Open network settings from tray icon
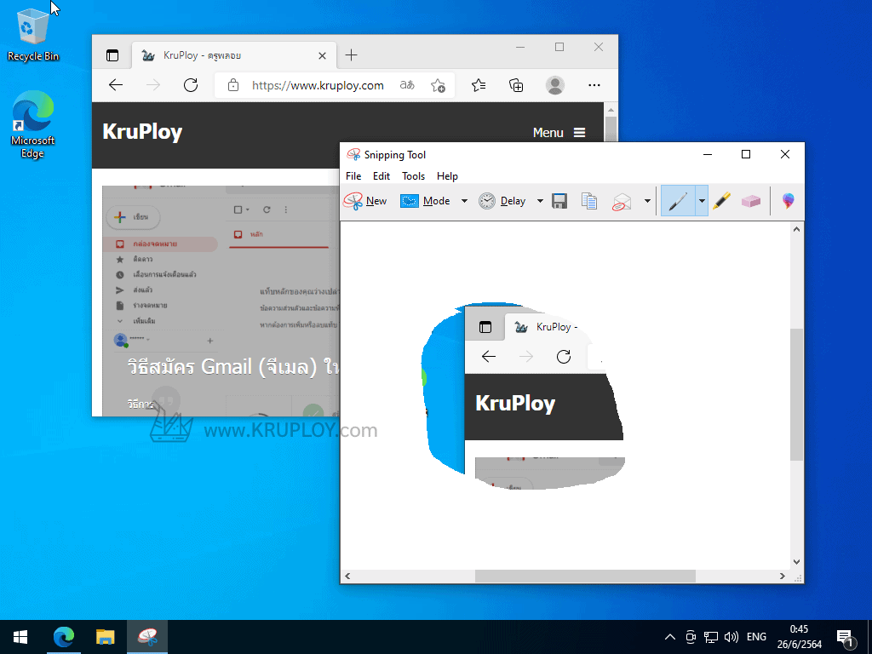The image size is (872, 654). [711, 637]
